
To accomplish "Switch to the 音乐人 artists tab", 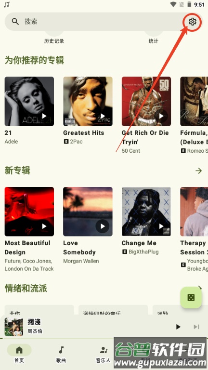I will click(x=103, y=354).
